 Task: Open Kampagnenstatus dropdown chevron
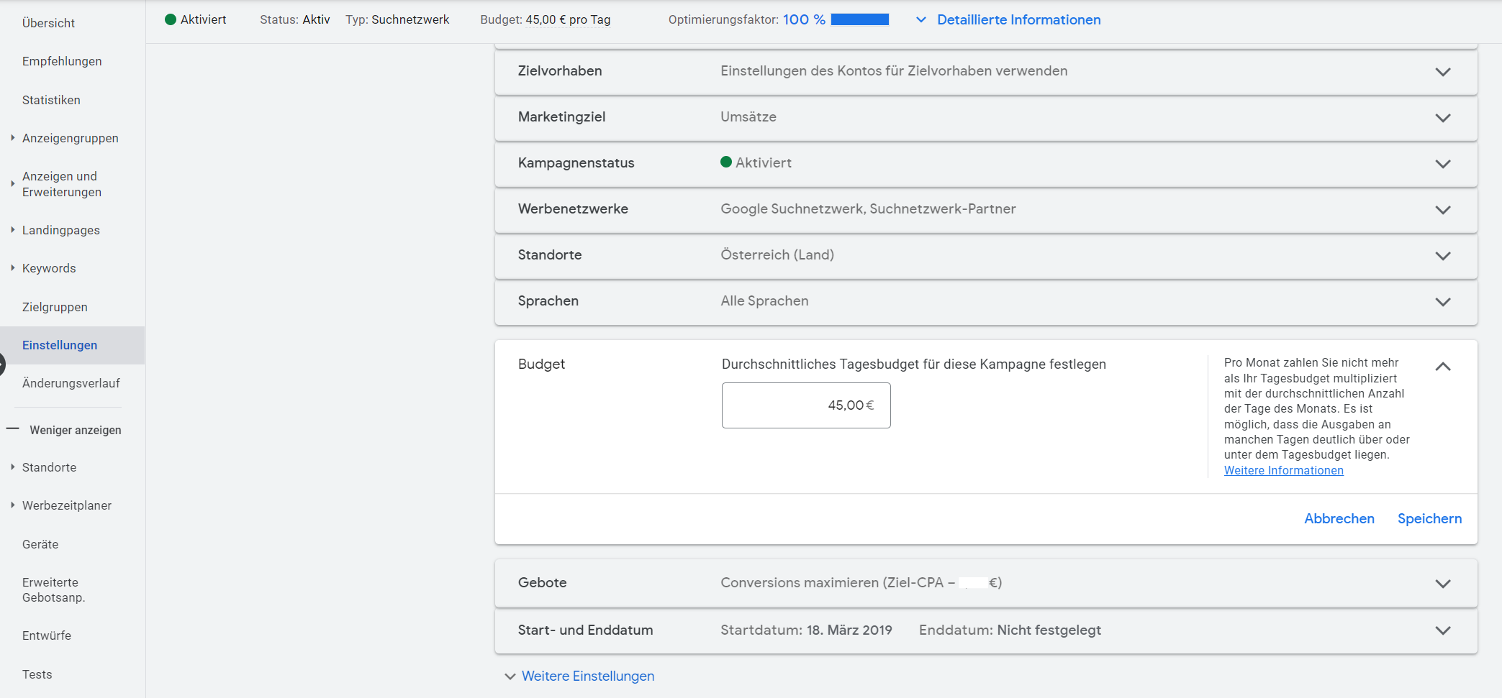(1442, 164)
